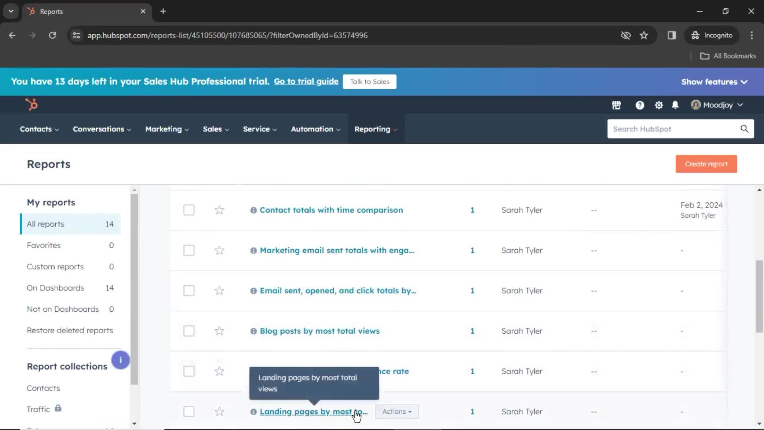This screenshot has height=430, width=764.
Task: Click info icon beside Email sent, opened report
Action: [x=253, y=291]
